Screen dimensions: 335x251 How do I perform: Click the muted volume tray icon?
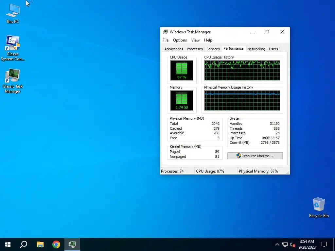pyautogui.click(x=293, y=244)
